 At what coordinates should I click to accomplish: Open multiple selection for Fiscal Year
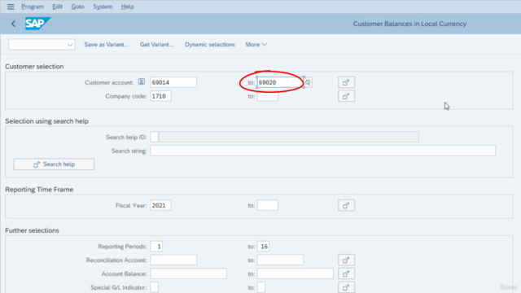pos(346,205)
